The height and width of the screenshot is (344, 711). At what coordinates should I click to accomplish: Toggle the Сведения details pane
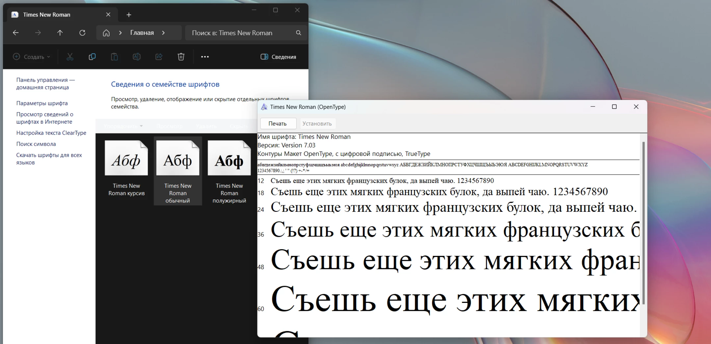(x=278, y=57)
